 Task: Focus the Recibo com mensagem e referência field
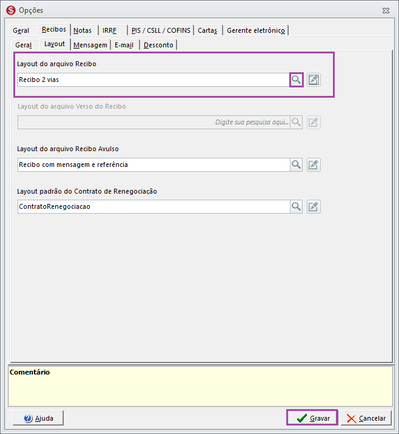coord(154,164)
